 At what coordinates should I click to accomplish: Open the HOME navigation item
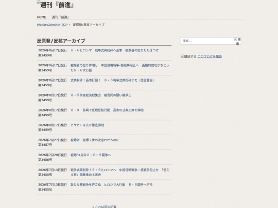pyautogui.click(x=41, y=17)
